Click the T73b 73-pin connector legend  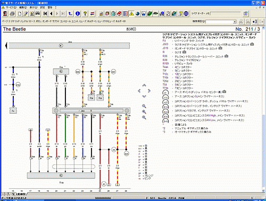pos(178,88)
